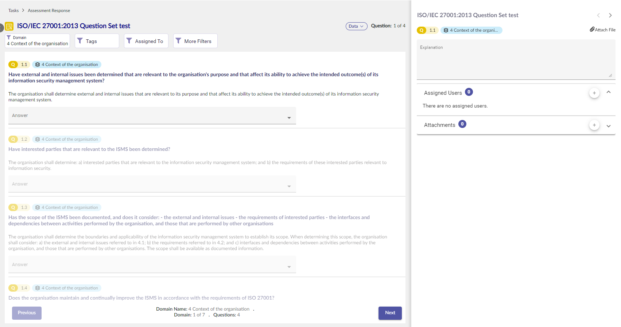
Task: Click the Attach File paperclip icon
Action: click(592, 29)
